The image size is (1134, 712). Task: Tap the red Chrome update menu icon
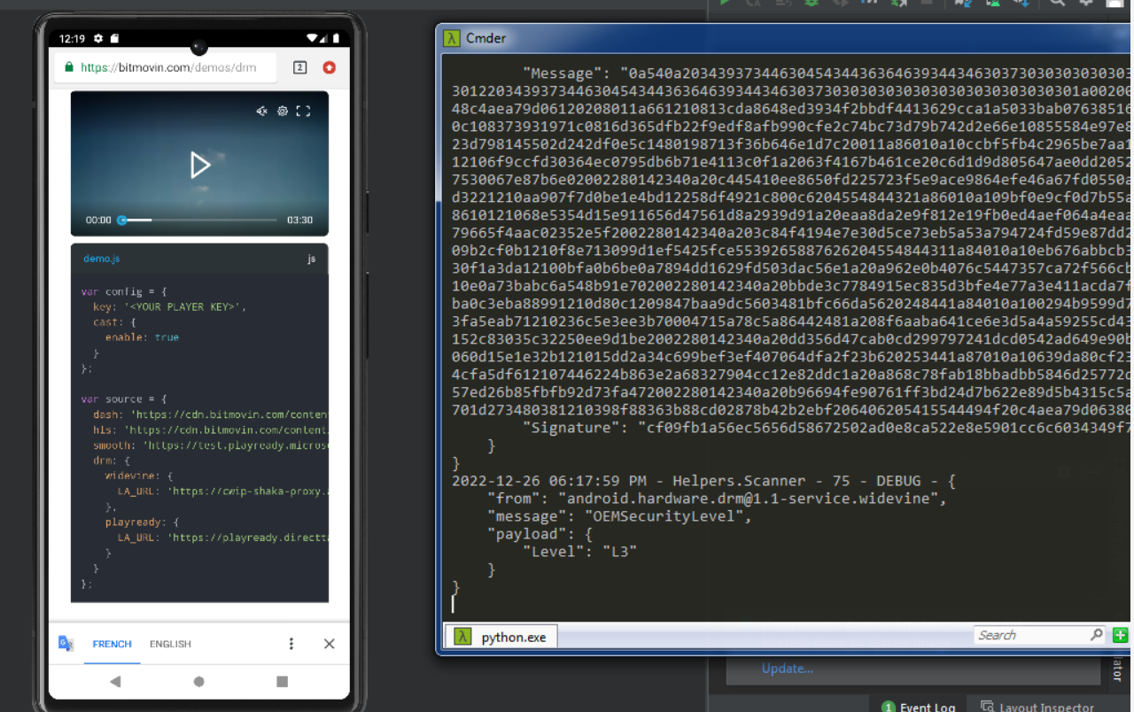click(330, 67)
